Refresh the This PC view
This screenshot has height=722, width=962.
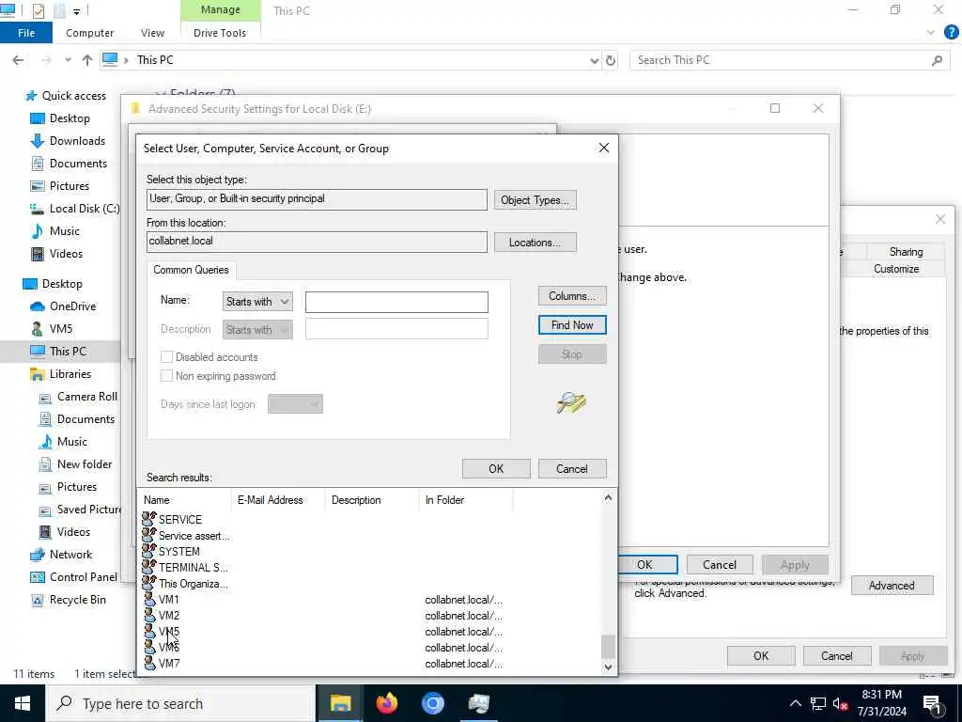pos(611,60)
